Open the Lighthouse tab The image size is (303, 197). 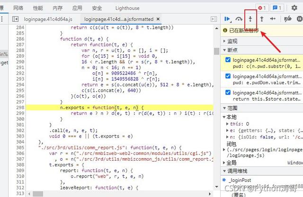coord(127,8)
